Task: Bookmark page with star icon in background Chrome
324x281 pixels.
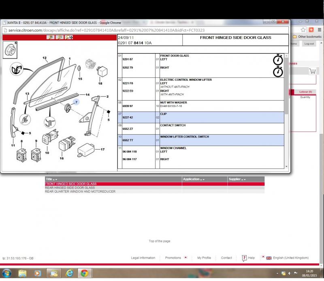Action: pos(303,30)
